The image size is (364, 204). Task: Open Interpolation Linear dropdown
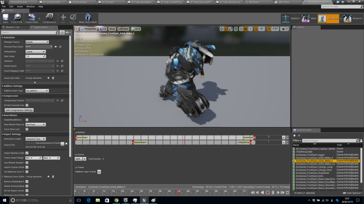35,52
